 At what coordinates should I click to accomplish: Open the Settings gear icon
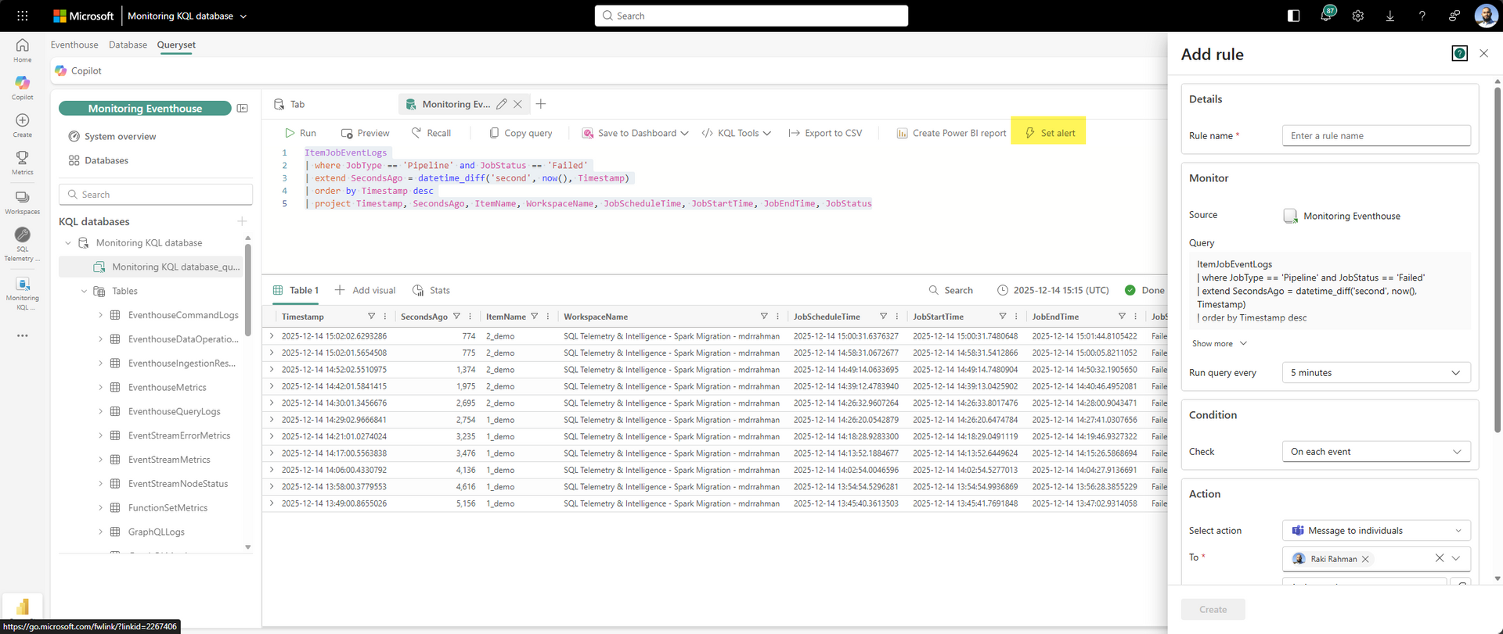pos(1358,16)
